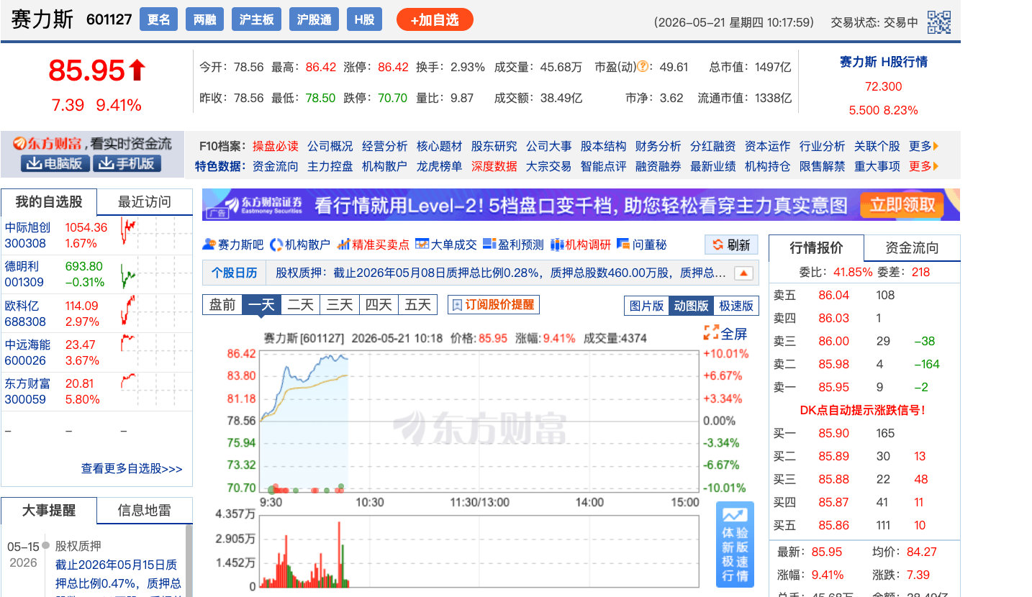Click 体验新版极速行情 floating icon
The height and width of the screenshot is (597, 1032).
coord(735,544)
